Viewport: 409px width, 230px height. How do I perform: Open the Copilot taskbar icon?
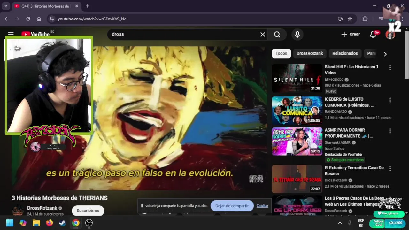(x=23, y=223)
